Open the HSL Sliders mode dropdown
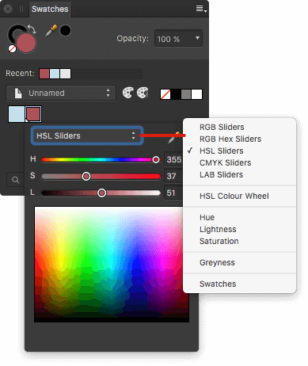 [87, 135]
